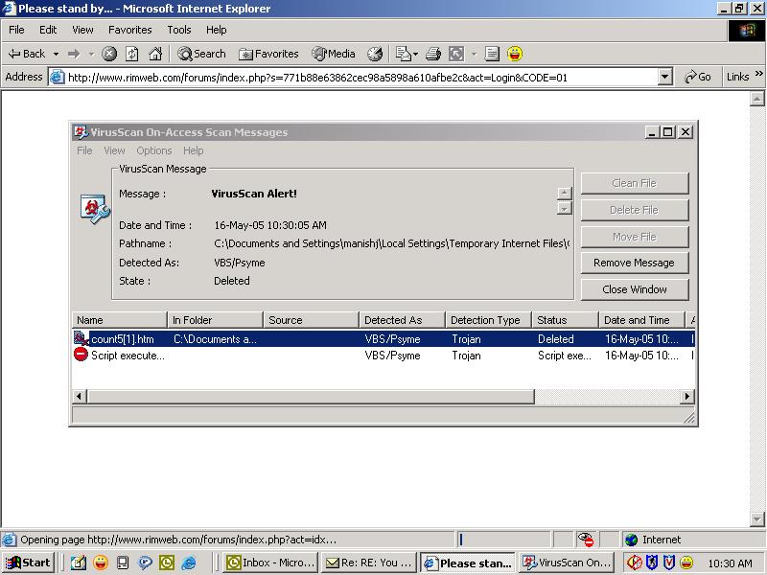
Task: Expand the address bar dropdown
Action: coord(664,77)
